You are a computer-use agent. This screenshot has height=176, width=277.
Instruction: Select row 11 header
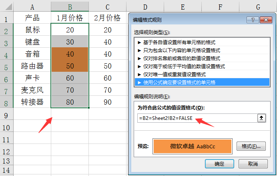(x=6, y=138)
